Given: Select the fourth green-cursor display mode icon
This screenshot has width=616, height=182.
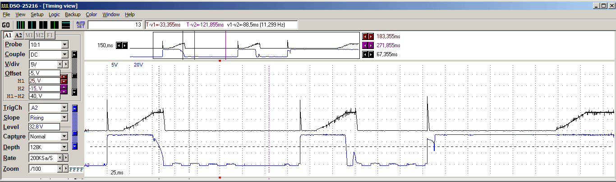Looking at the screenshot, I should point(55,25).
